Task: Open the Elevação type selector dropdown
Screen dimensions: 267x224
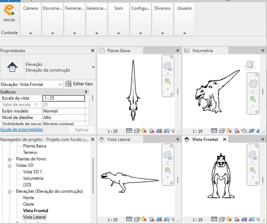Action: click(93, 67)
